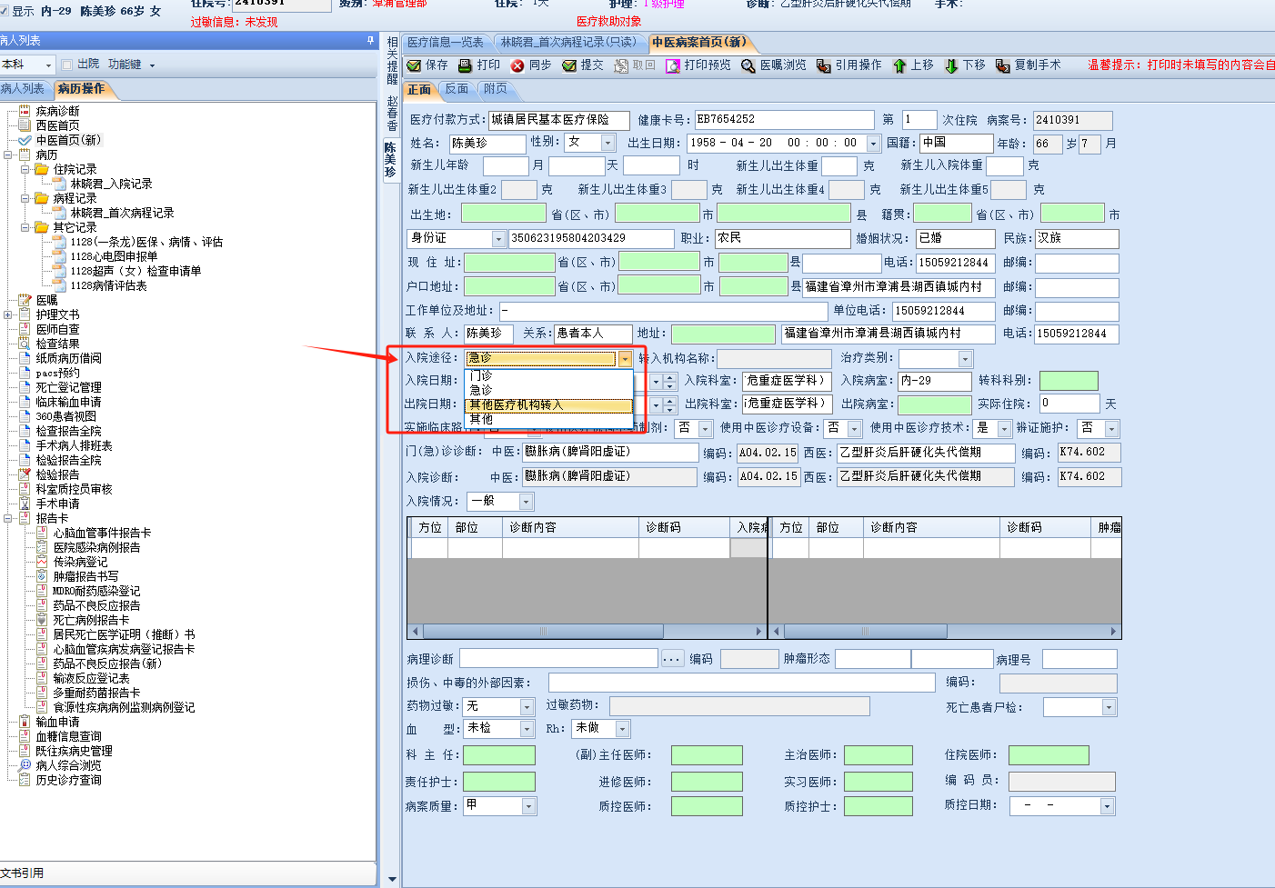Switch to the 附页 tab
This screenshot has height=888, width=1275.
click(496, 89)
